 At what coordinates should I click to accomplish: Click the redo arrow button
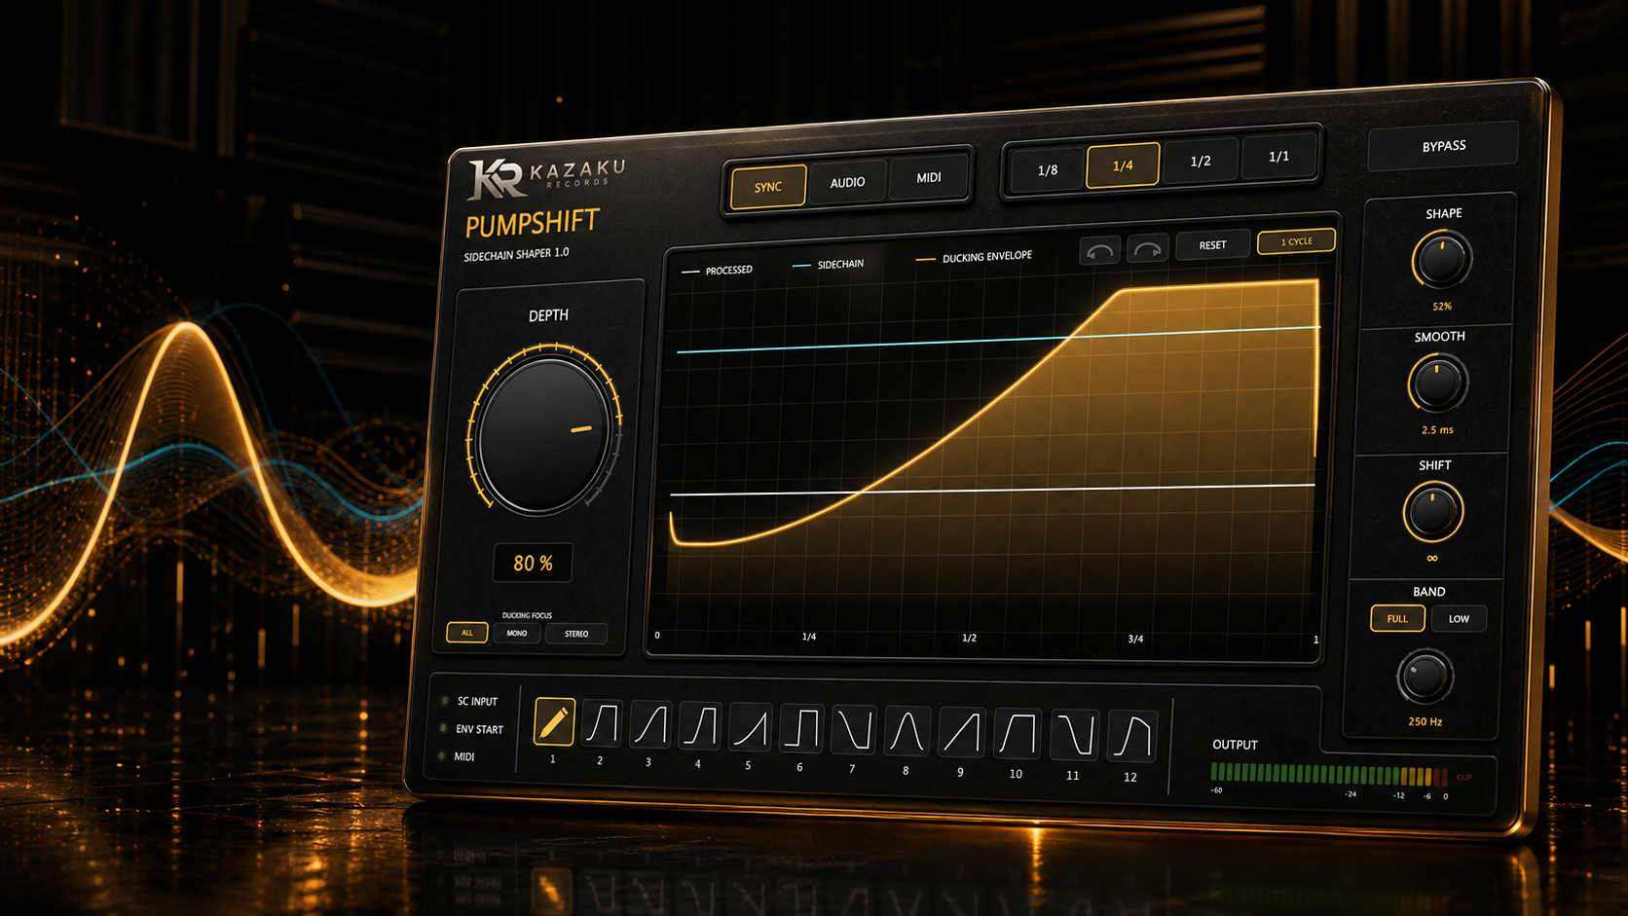coord(1147,249)
